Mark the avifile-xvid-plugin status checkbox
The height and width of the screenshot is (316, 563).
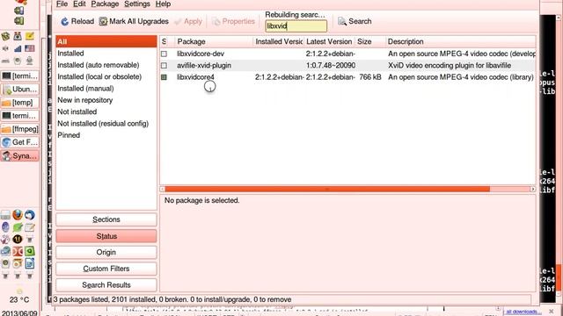point(165,66)
